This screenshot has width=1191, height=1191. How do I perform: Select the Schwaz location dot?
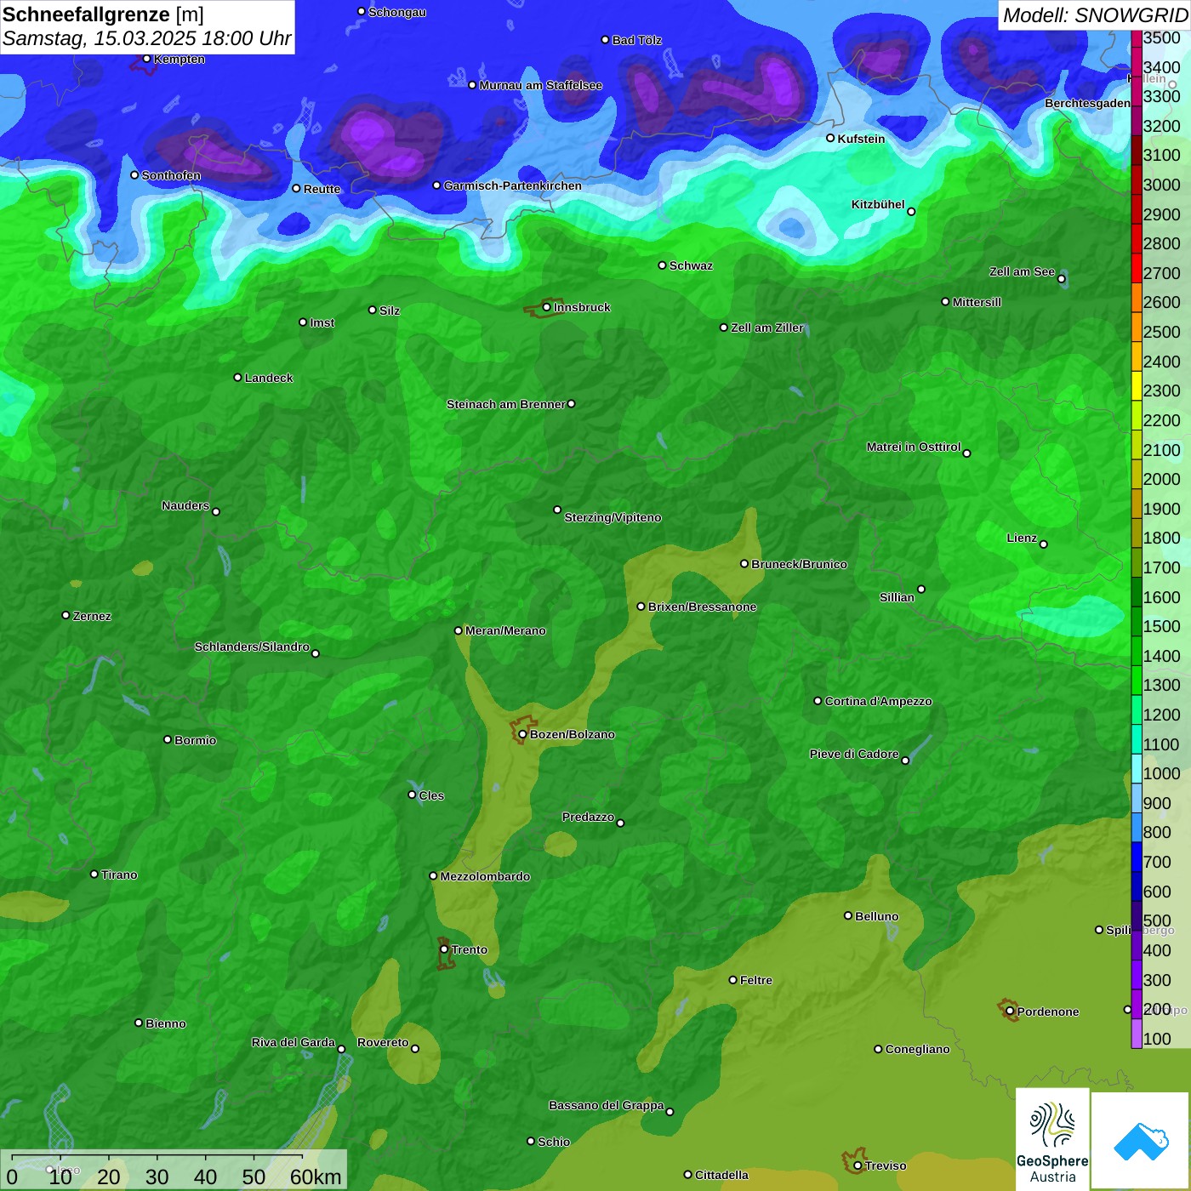tap(662, 265)
